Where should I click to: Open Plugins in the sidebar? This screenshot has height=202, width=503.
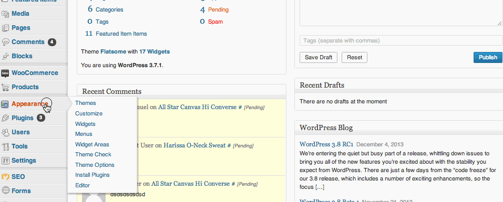coord(23,118)
